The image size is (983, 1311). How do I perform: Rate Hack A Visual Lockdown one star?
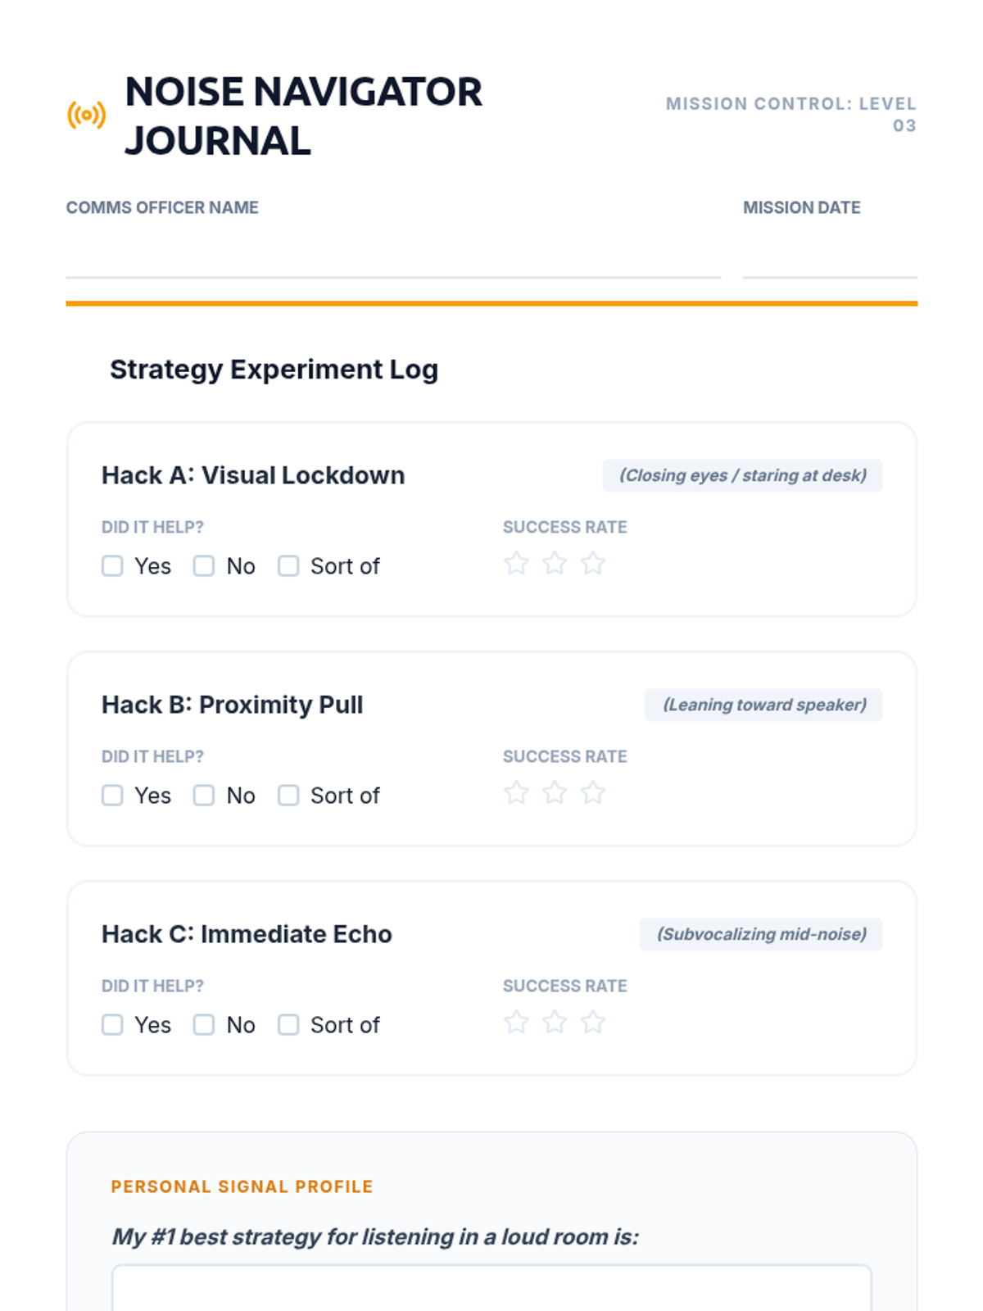[516, 564]
